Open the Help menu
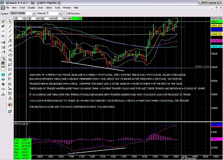The height and width of the screenshot is (160, 223). (x=76, y=8)
